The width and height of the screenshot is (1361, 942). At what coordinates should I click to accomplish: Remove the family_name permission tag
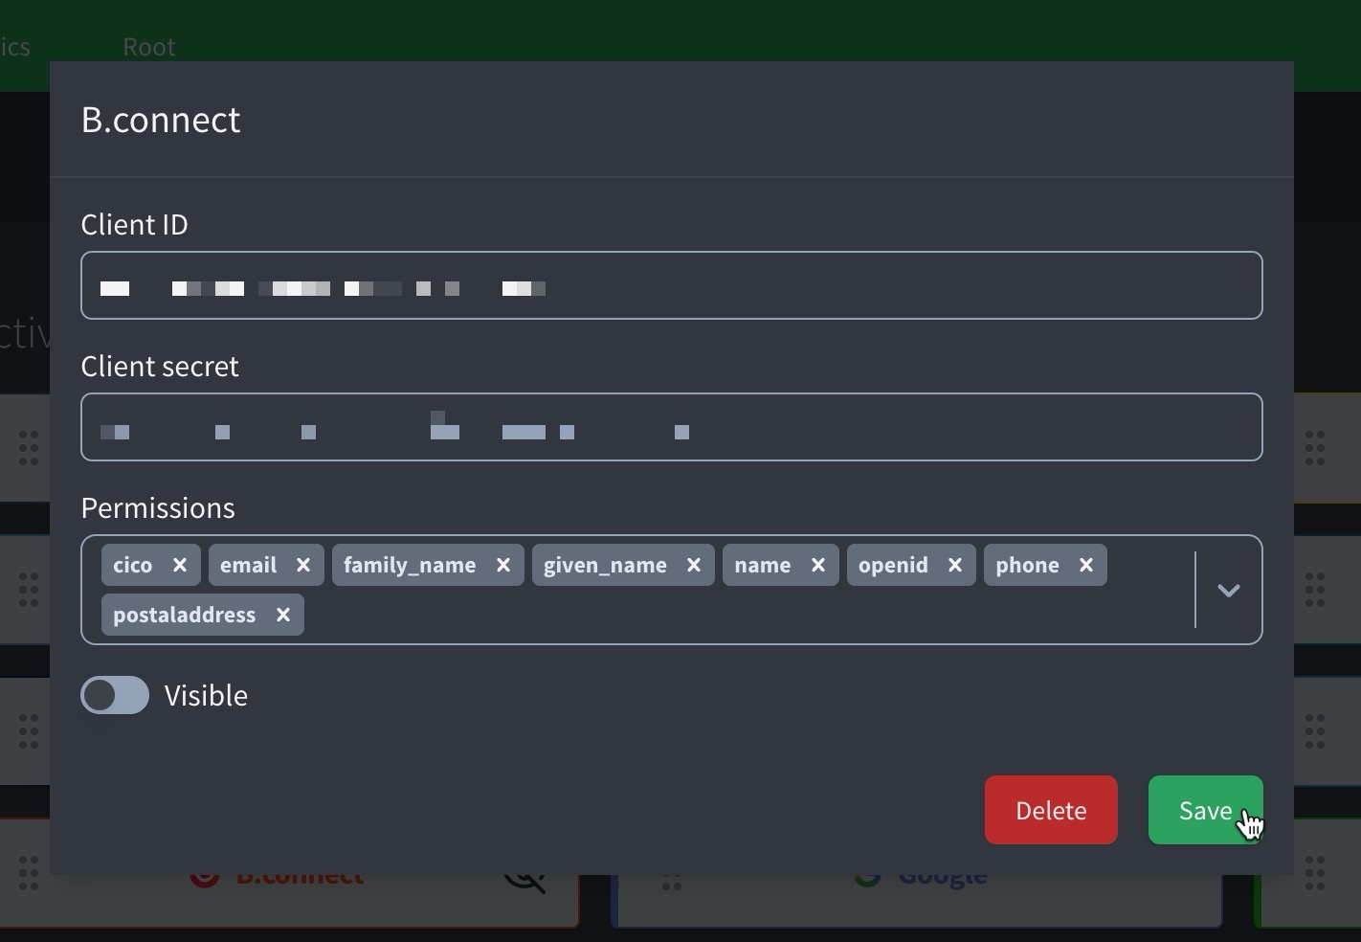point(503,565)
